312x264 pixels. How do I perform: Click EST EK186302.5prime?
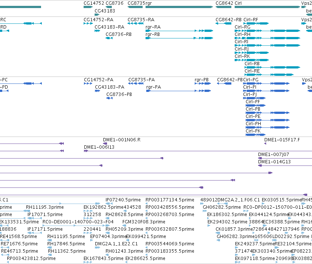(227, 215)
